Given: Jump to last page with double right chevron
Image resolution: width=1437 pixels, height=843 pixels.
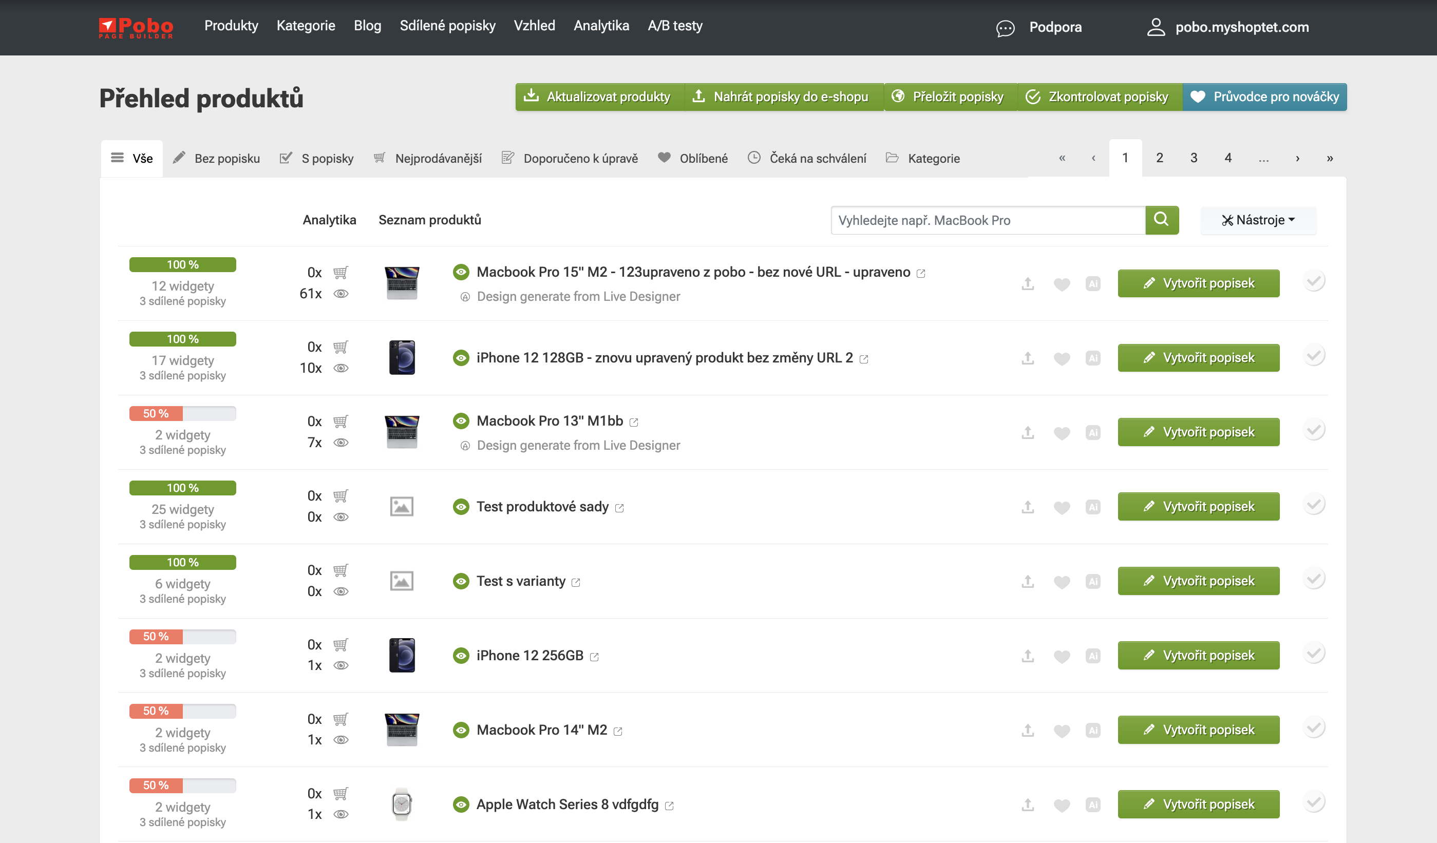Looking at the screenshot, I should [1330, 159].
